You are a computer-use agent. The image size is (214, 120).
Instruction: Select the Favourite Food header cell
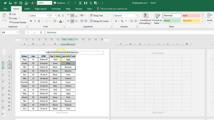pyautogui.click(x=68, y=56)
